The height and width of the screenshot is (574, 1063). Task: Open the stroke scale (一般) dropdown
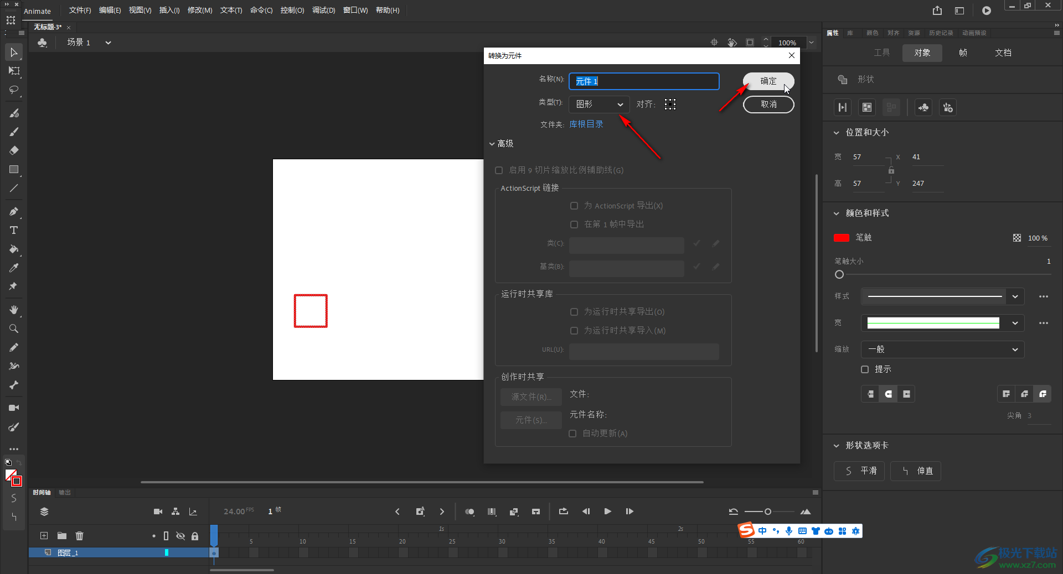(942, 349)
